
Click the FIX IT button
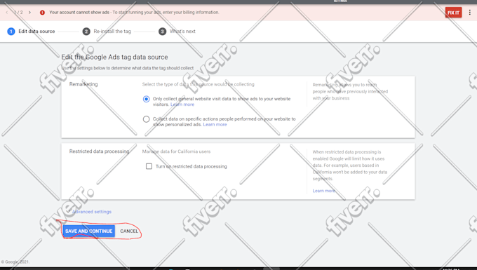(453, 13)
